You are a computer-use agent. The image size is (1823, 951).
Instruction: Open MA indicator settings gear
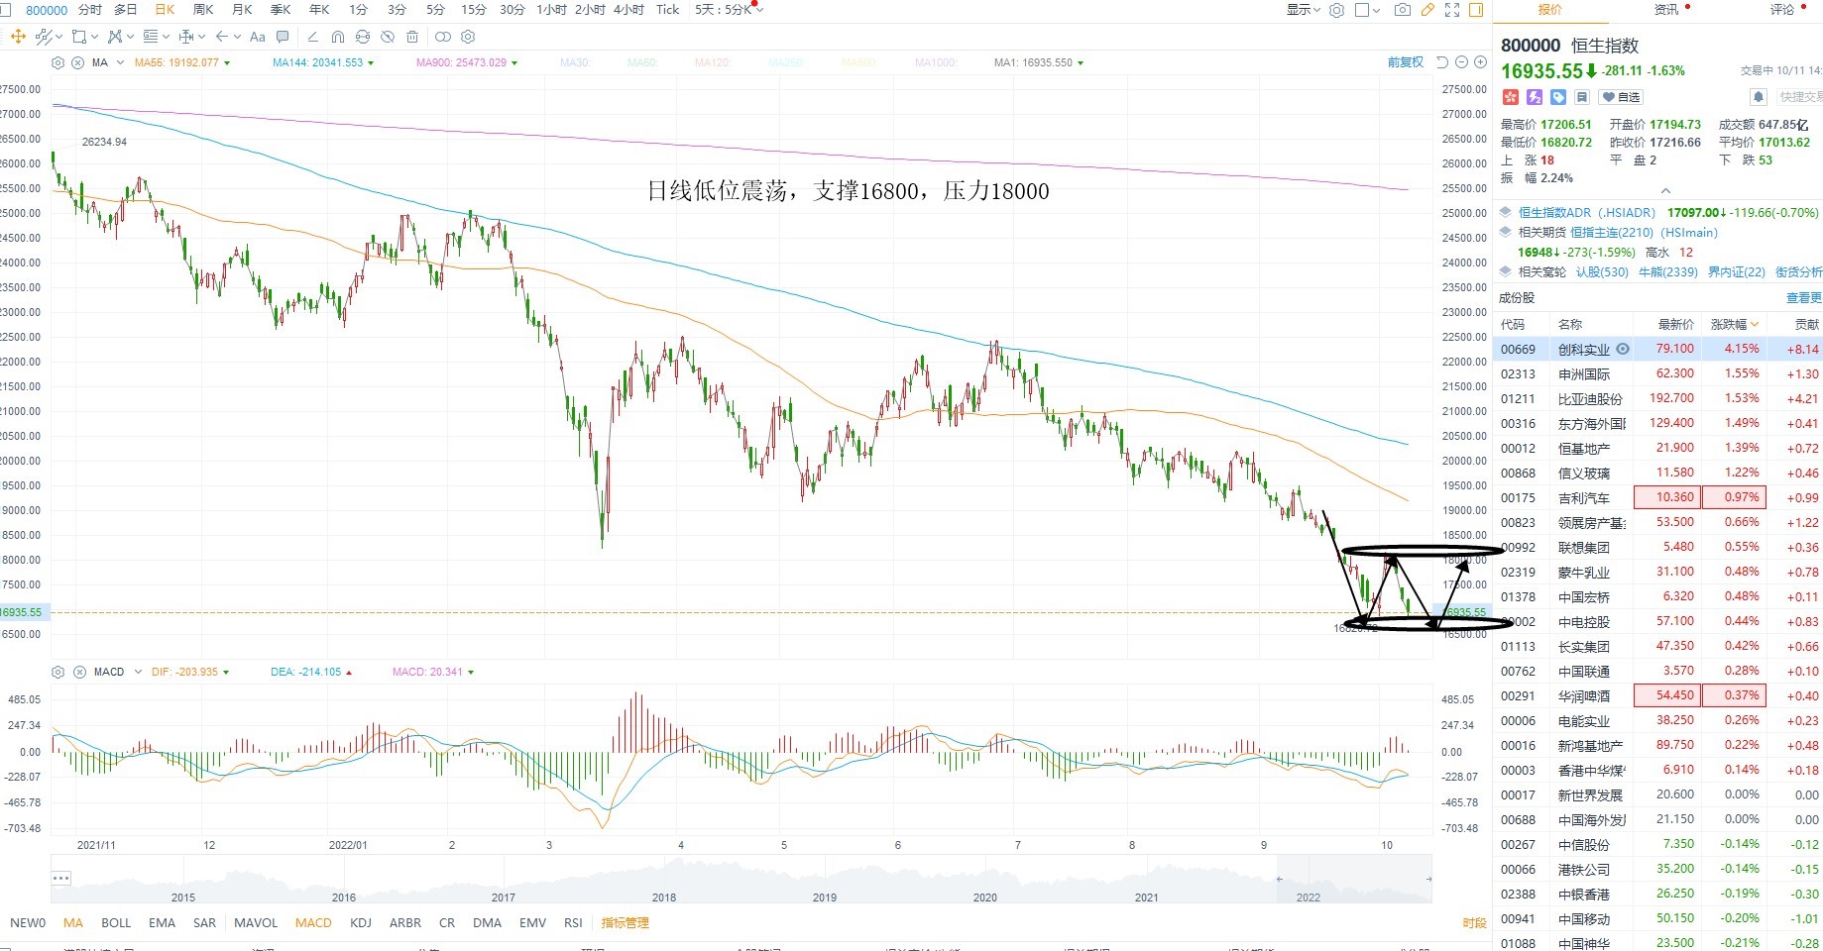tap(57, 62)
